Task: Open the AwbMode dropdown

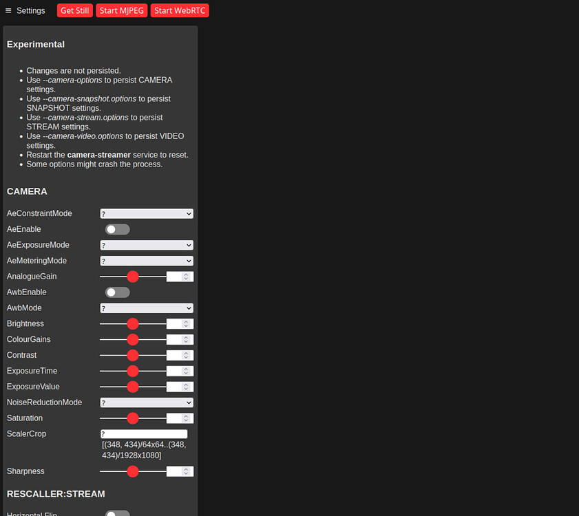Action: (x=146, y=308)
